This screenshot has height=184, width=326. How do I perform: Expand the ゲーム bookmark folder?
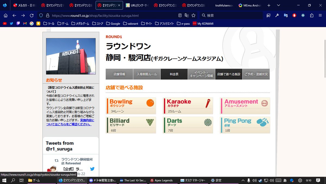click(x=63, y=24)
